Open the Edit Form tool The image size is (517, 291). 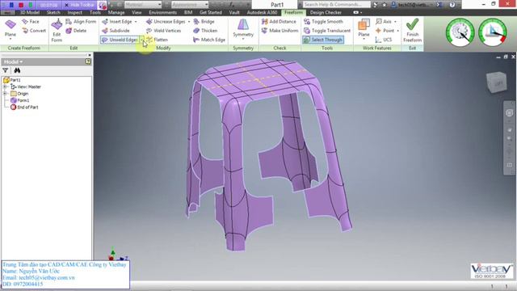click(x=57, y=31)
